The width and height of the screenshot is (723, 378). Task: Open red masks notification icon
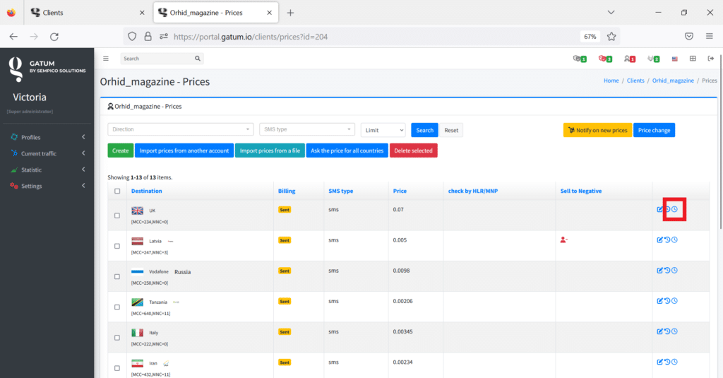[x=604, y=59]
